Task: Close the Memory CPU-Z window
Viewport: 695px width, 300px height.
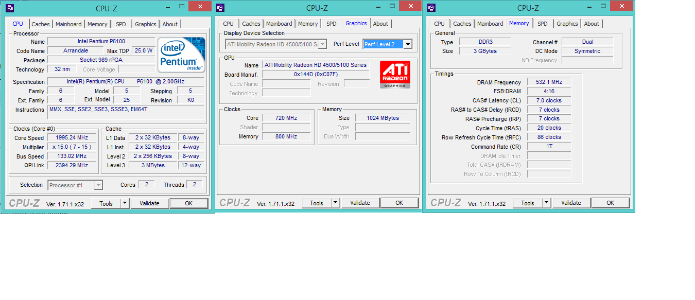Action: [621, 6]
